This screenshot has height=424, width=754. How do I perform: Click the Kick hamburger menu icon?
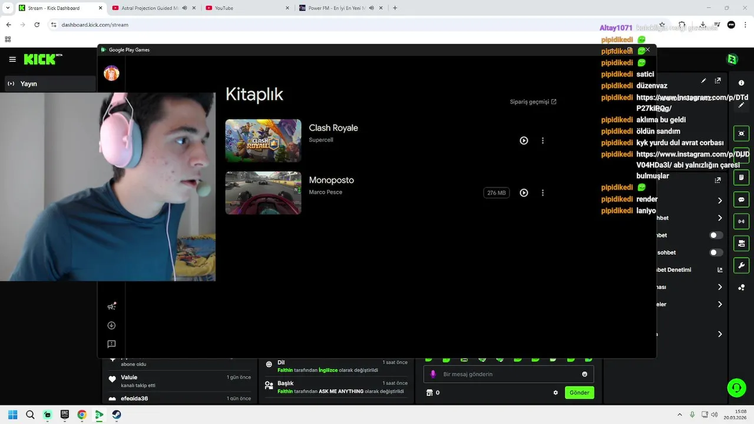point(12,59)
